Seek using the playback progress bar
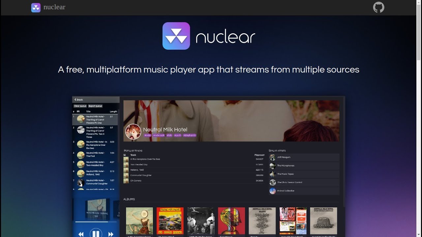422x237 pixels. point(96,222)
